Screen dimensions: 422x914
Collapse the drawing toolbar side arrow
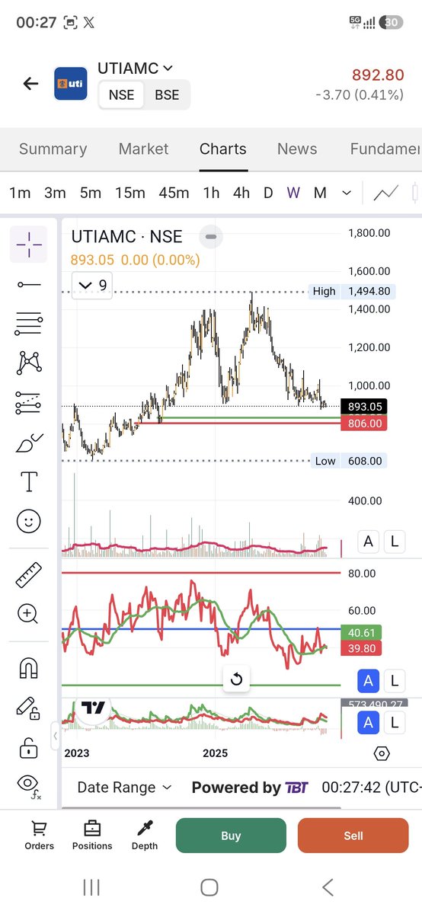click(x=55, y=737)
